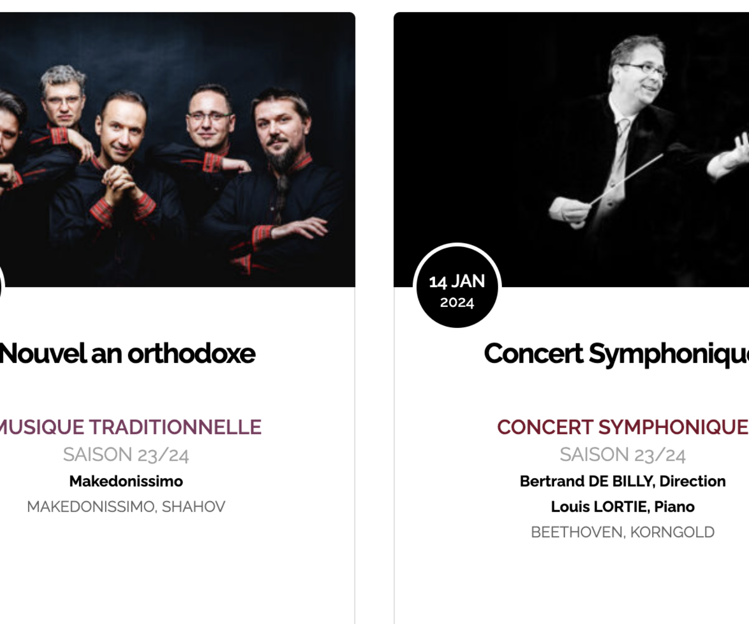Click the bold Makedonissimo performer name
Image resolution: width=749 pixels, height=624 pixels.
(x=126, y=481)
